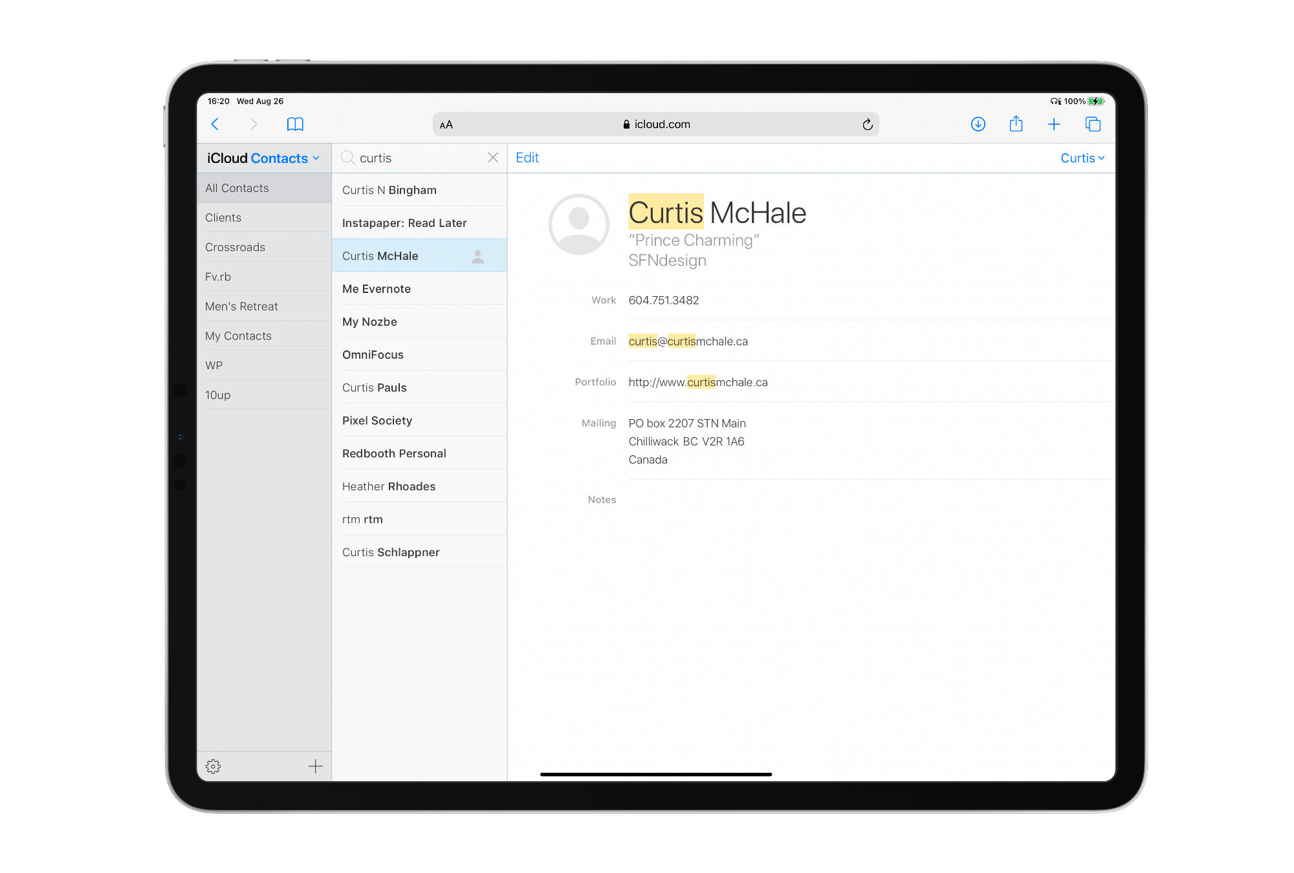Click Edit to modify the contact
The image size is (1294, 873).
coord(527,157)
